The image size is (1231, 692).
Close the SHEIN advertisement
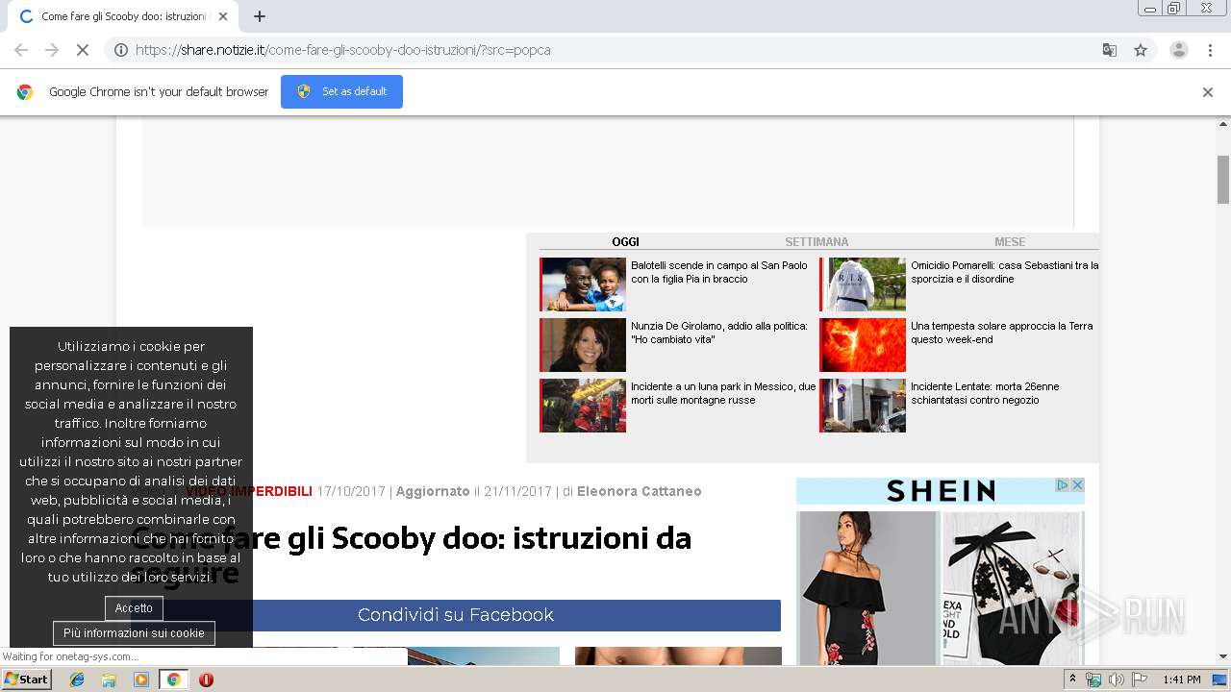pyautogui.click(x=1077, y=485)
